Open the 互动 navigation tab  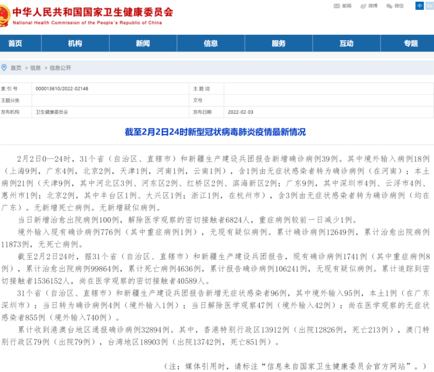pyautogui.click(x=346, y=43)
